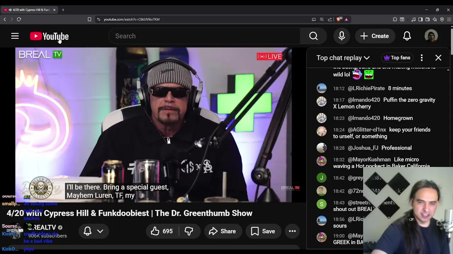Image resolution: width=453 pixels, height=254 pixels.
Task: Open the account avatar menu
Action: coord(431,36)
